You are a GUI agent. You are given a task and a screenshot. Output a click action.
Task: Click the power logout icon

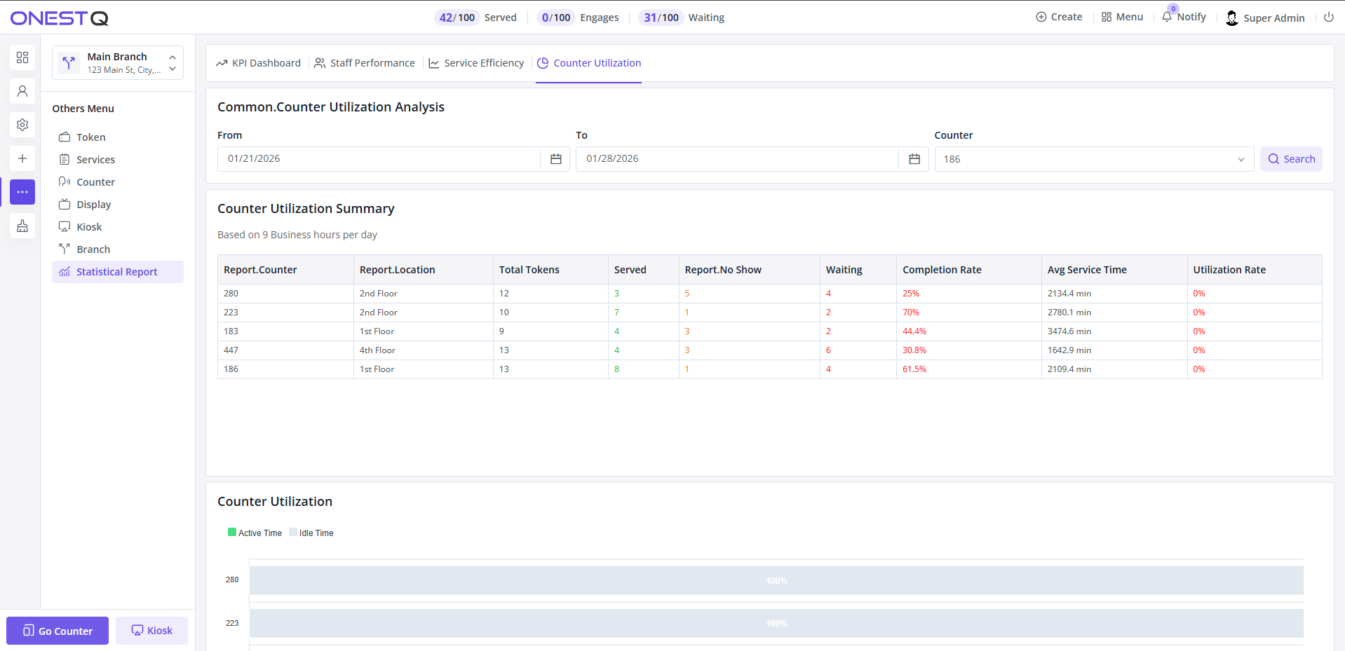pyautogui.click(x=1329, y=18)
